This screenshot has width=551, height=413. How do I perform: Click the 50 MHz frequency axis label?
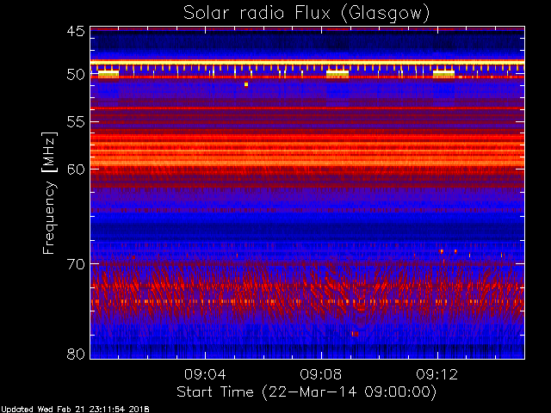(x=76, y=75)
